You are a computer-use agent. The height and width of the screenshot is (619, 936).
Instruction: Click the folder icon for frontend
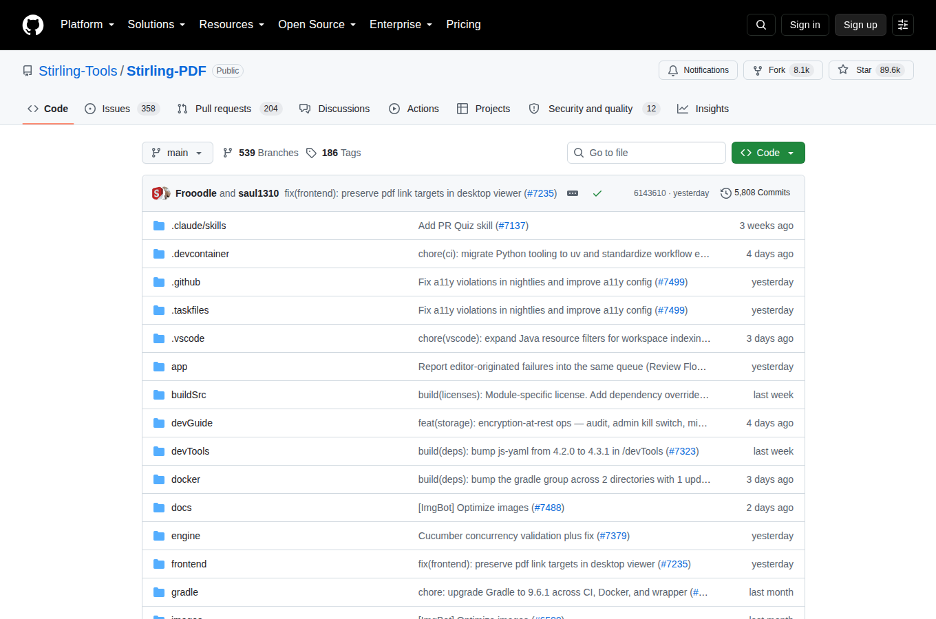[x=159, y=564]
